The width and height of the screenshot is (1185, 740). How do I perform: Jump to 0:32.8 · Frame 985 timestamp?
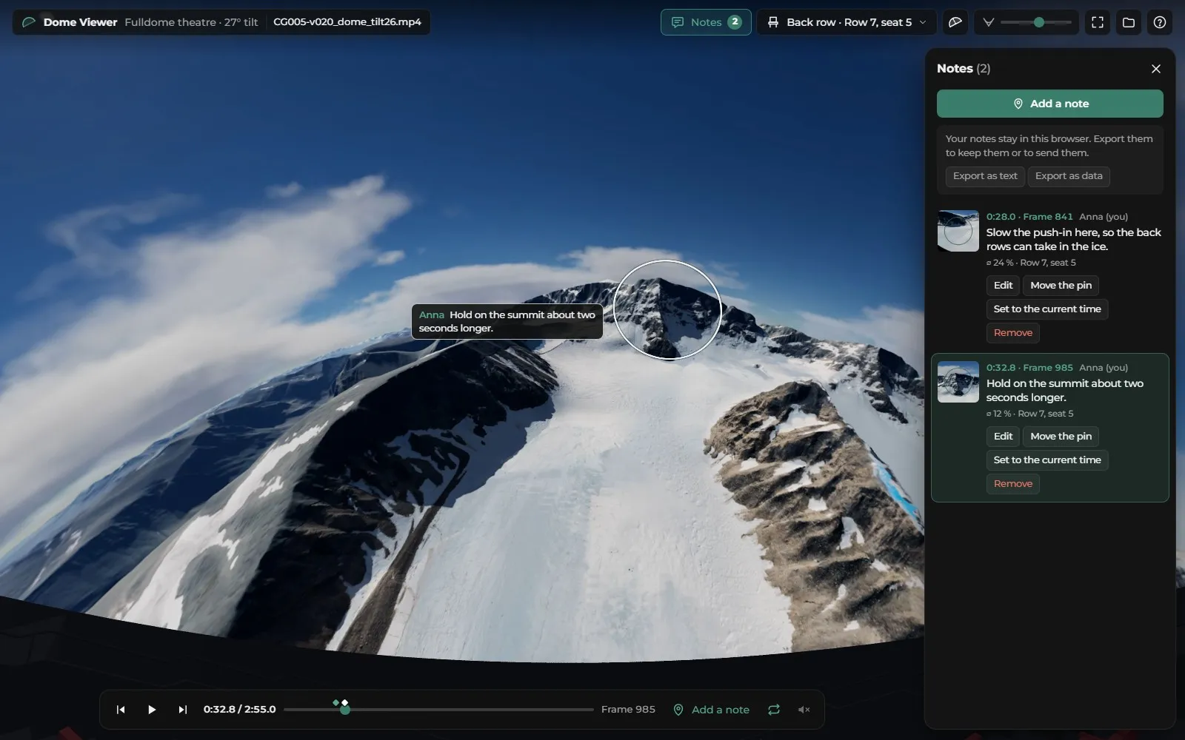click(1029, 368)
